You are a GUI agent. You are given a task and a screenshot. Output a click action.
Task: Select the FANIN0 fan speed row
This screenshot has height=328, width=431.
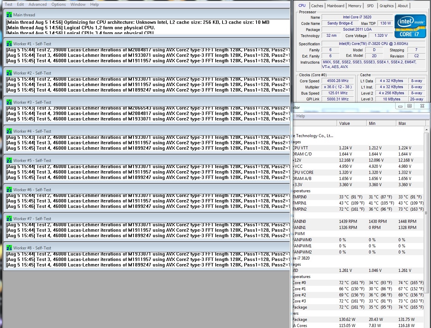(x=358, y=222)
